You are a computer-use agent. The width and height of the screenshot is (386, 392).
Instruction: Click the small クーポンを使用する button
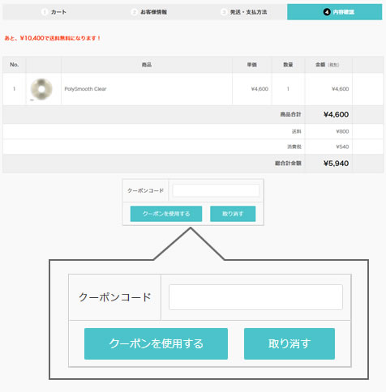click(x=166, y=214)
